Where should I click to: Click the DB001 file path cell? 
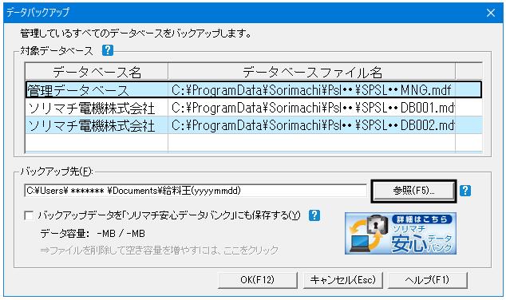pos(311,108)
